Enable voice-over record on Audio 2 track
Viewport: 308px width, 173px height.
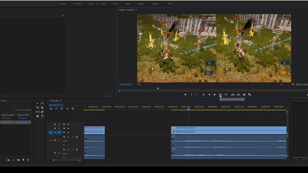coord(77,149)
